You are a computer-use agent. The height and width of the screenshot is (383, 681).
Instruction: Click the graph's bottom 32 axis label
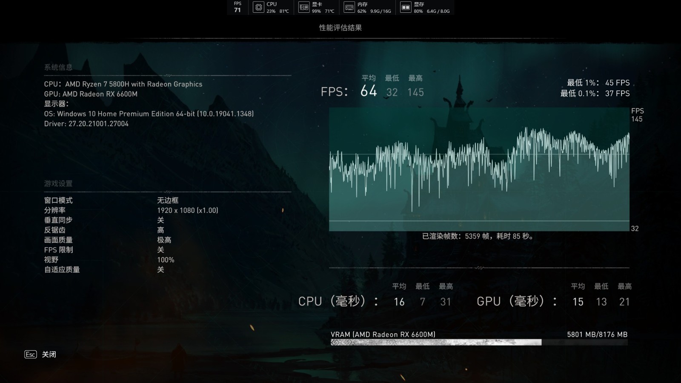point(635,229)
